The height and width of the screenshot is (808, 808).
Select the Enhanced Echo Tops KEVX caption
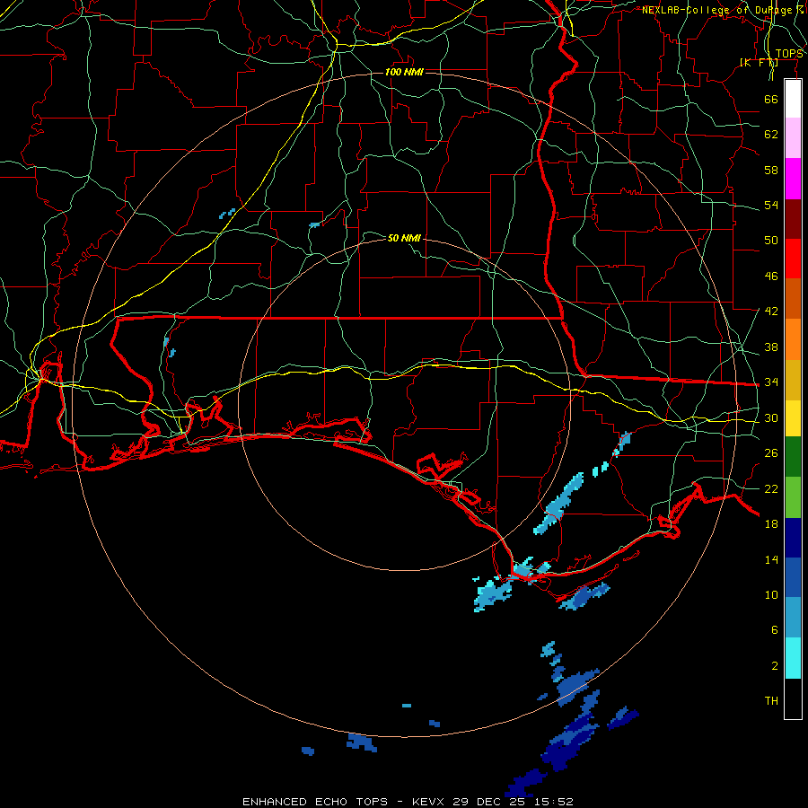[408, 802]
